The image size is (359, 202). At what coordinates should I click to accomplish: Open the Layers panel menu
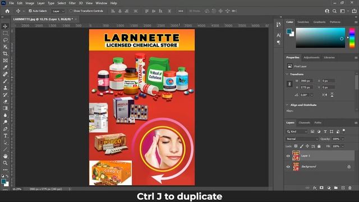tap(356, 123)
